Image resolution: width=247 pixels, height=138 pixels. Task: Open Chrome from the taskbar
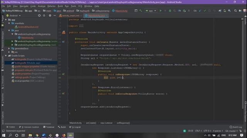click(x=37, y=135)
